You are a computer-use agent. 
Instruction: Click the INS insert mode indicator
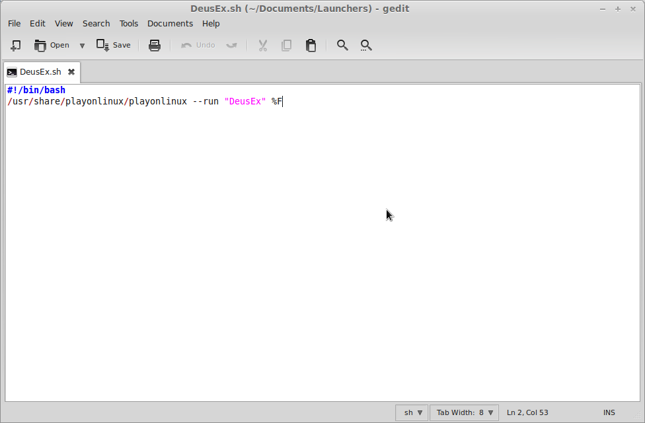pos(609,412)
